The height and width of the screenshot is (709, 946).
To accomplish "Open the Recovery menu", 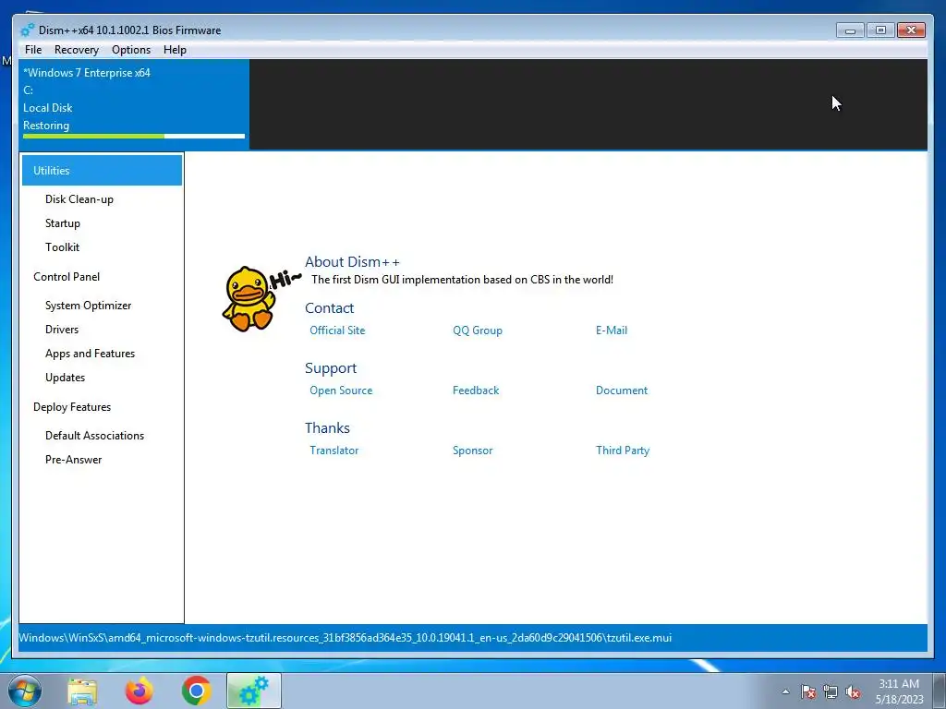I will pos(76,50).
